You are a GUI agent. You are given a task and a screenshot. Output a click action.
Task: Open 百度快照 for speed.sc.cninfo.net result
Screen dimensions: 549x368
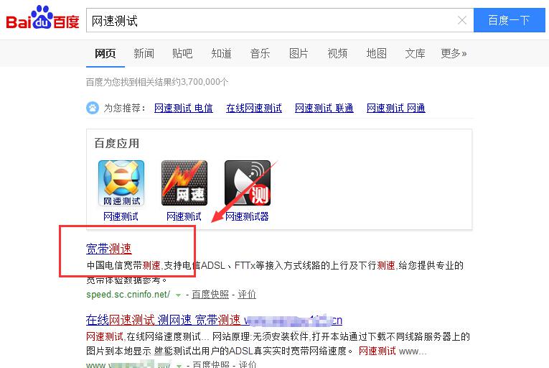pyautogui.click(x=210, y=295)
